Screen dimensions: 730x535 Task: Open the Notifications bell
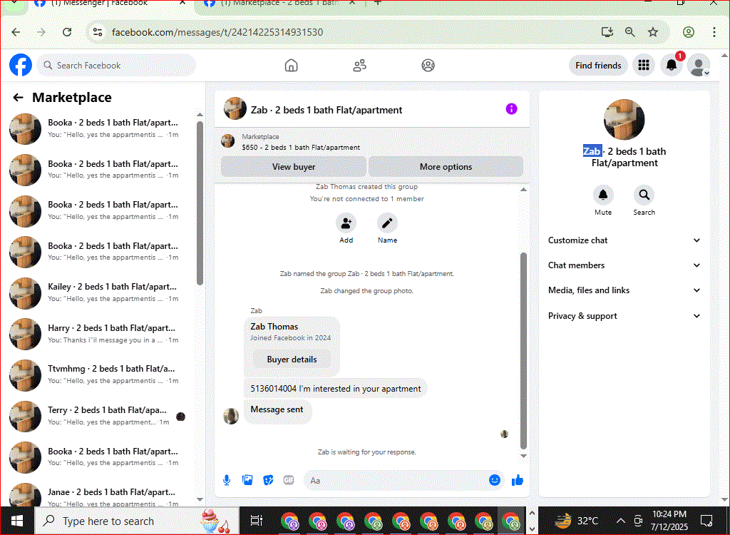coord(671,65)
